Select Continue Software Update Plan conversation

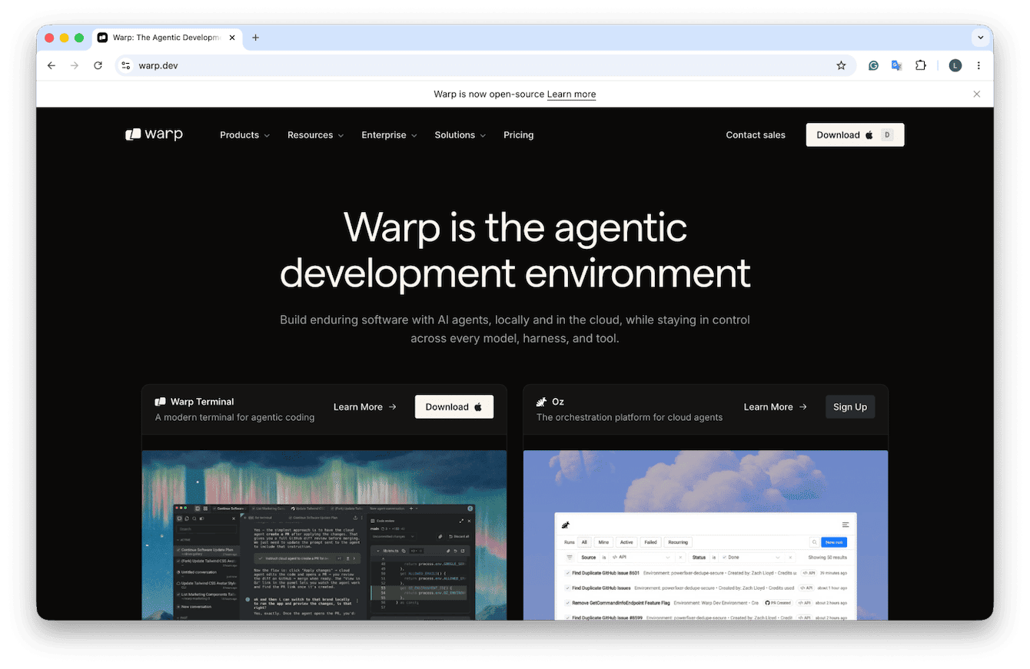coord(206,551)
